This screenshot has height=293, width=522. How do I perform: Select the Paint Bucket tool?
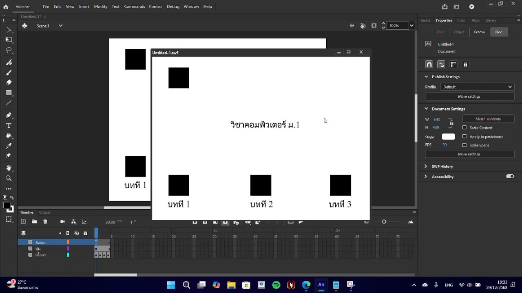coord(9,136)
